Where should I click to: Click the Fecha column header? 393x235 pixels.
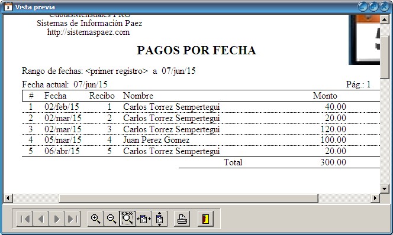(56, 96)
